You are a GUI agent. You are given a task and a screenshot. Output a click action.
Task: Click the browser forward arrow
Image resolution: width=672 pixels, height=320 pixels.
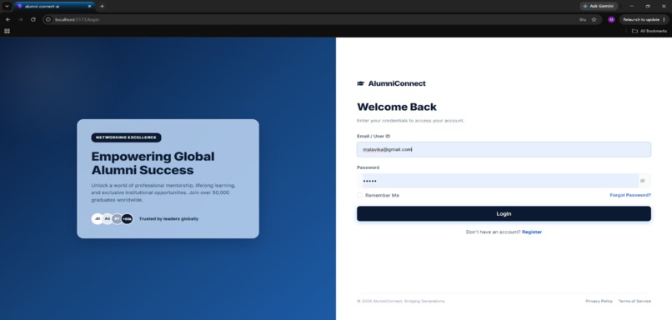[x=20, y=20]
